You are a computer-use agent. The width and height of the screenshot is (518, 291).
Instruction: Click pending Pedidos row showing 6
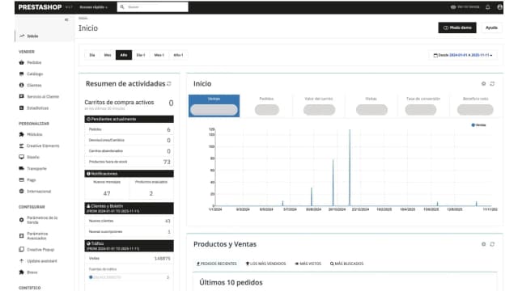[x=129, y=129]
